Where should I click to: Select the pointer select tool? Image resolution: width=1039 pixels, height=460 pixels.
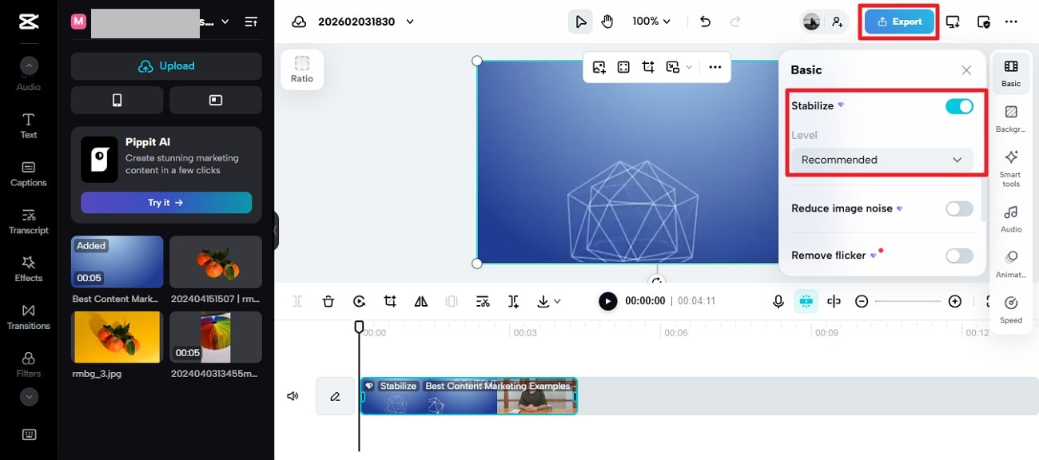tap(580, 22)
